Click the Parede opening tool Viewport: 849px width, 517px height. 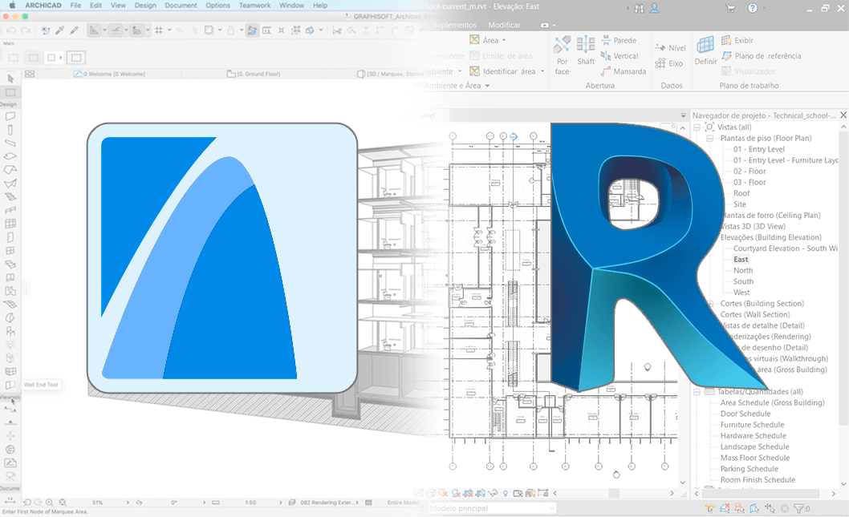[619, 40]
